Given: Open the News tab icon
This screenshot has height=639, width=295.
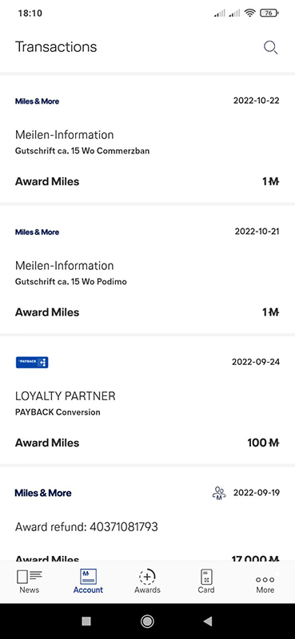Looking at the screenshot, I should tap(30, 577).
